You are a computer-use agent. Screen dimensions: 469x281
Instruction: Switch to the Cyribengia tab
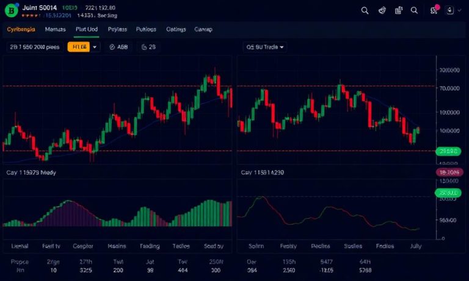(x=21, y=29)
